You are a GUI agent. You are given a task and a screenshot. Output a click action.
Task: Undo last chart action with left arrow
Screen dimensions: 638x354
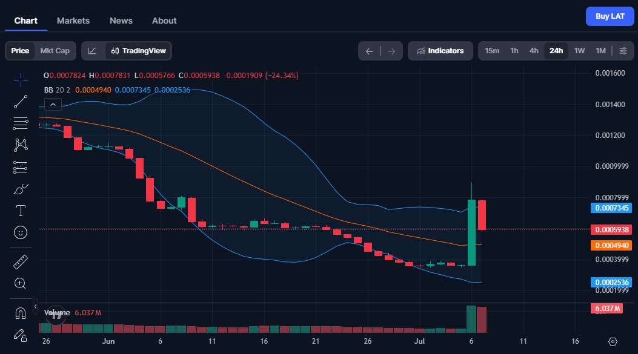tap(370, 51)
